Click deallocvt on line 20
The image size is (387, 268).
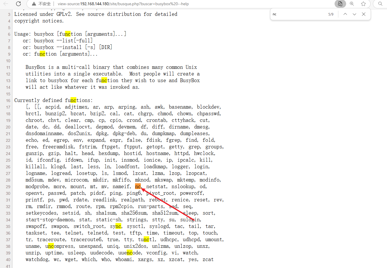point(77,127)
